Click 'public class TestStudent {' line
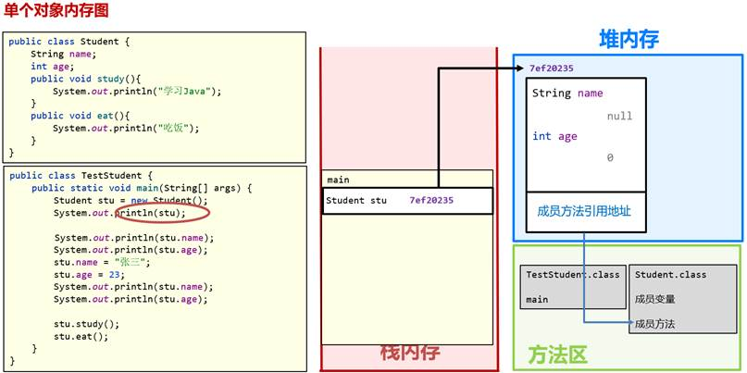Screen dimensions: 747x373 tap(81, 176)
